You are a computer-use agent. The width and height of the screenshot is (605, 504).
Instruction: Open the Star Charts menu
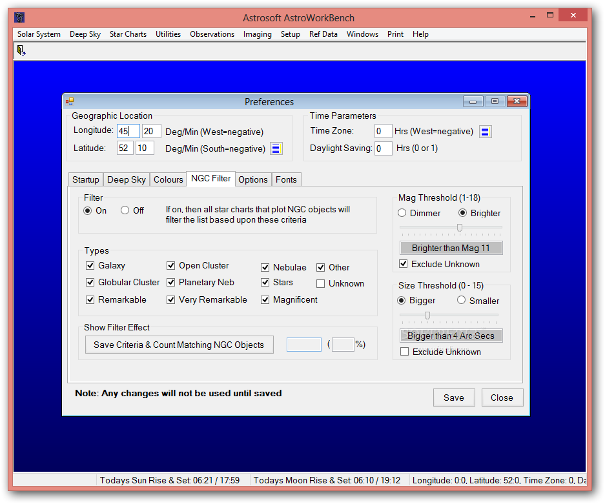coord(128,34)
